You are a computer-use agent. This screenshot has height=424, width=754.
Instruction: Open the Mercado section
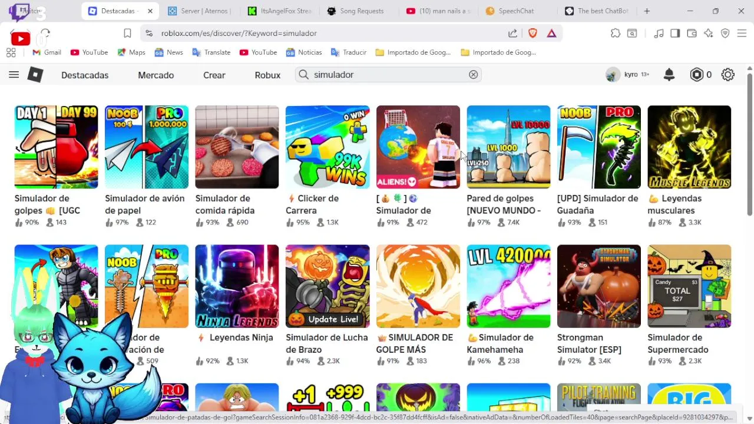[x=156, y=75]
